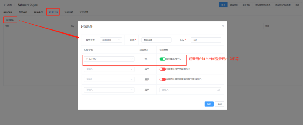
Task: Click the 名称 input containing 数据过滤
Action: [156, 40]
